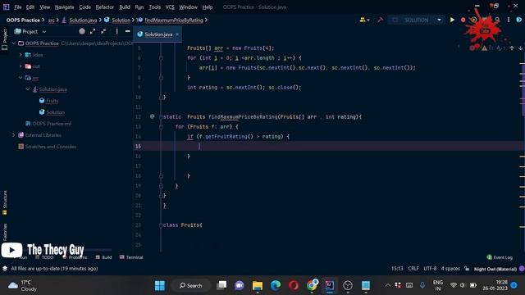
Task: Open the Project view selector dropdown
Action: coord(30,31)
